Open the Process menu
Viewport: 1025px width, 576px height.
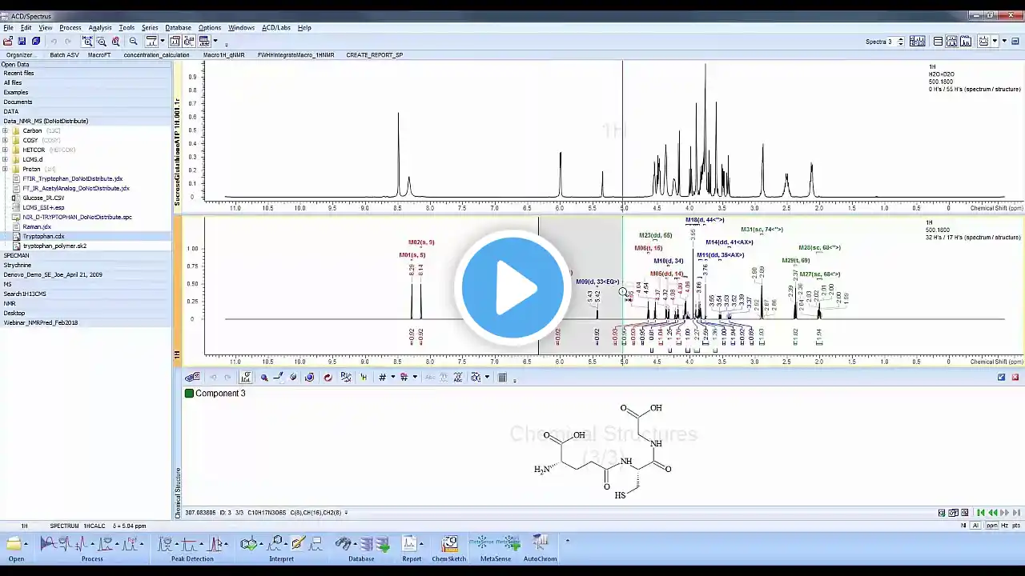[70, 28]
